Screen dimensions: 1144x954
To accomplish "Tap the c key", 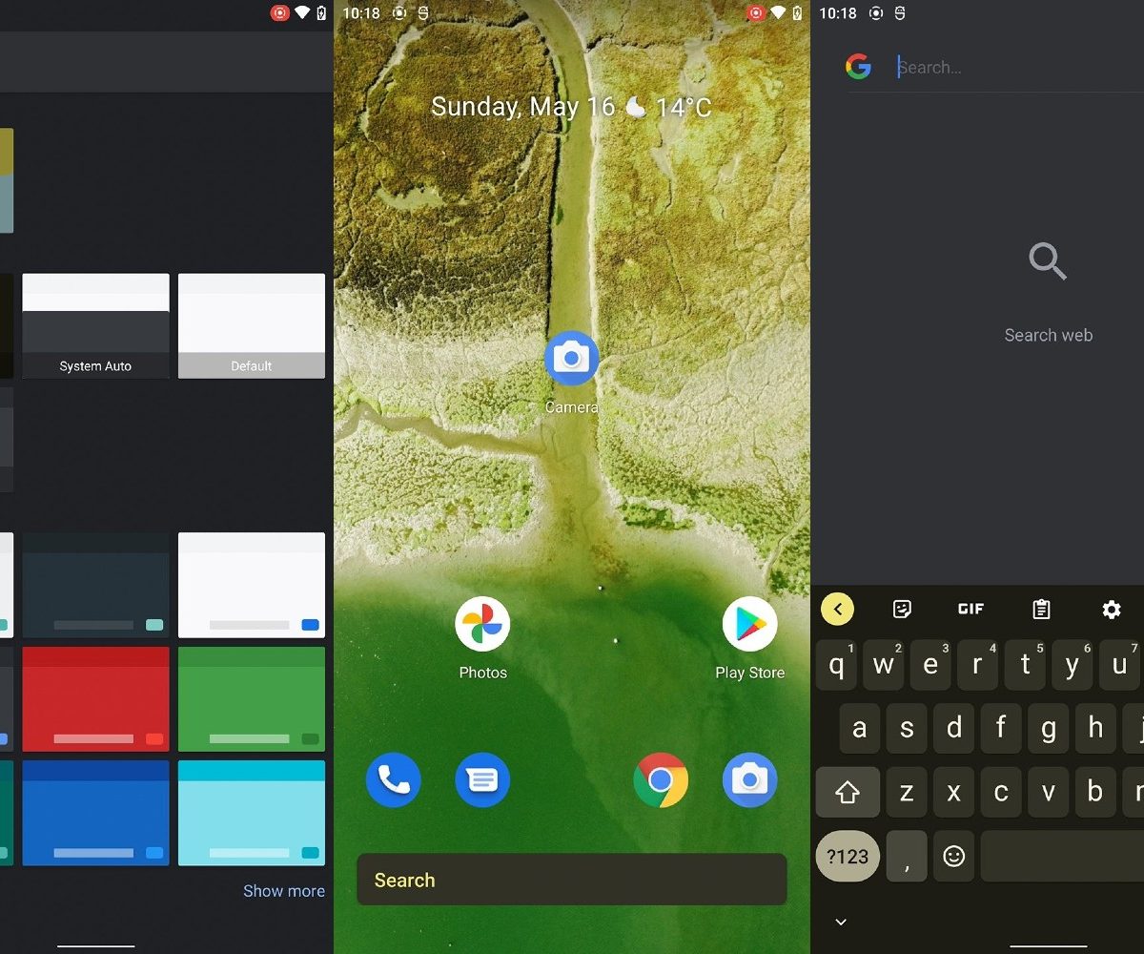I will point(1001,793).
